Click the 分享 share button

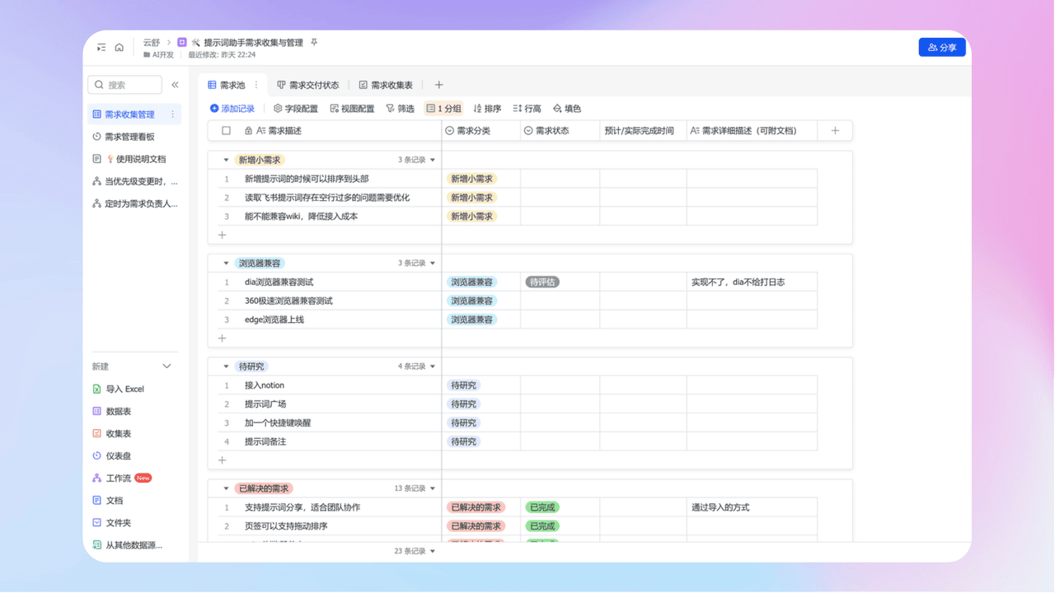pos(941,48)
